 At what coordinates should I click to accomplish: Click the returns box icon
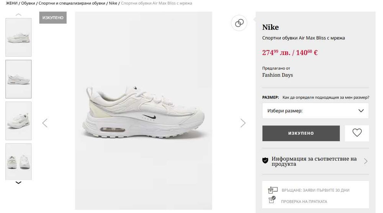pyautogui.click(x=273, y=190)
